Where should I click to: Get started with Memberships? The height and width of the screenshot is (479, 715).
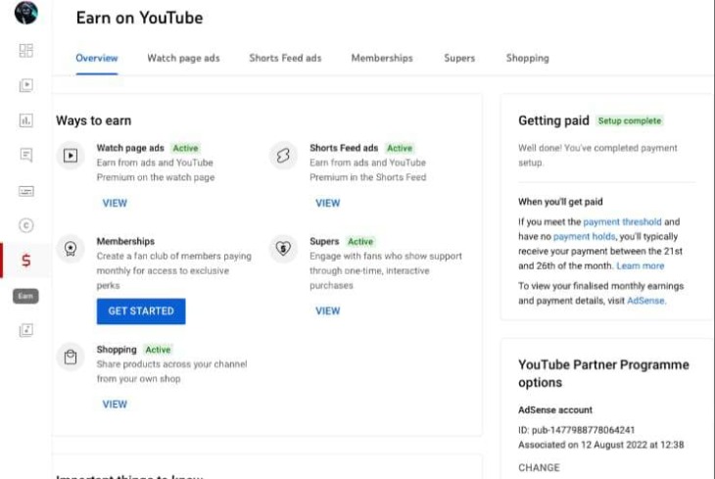(141, 311)
